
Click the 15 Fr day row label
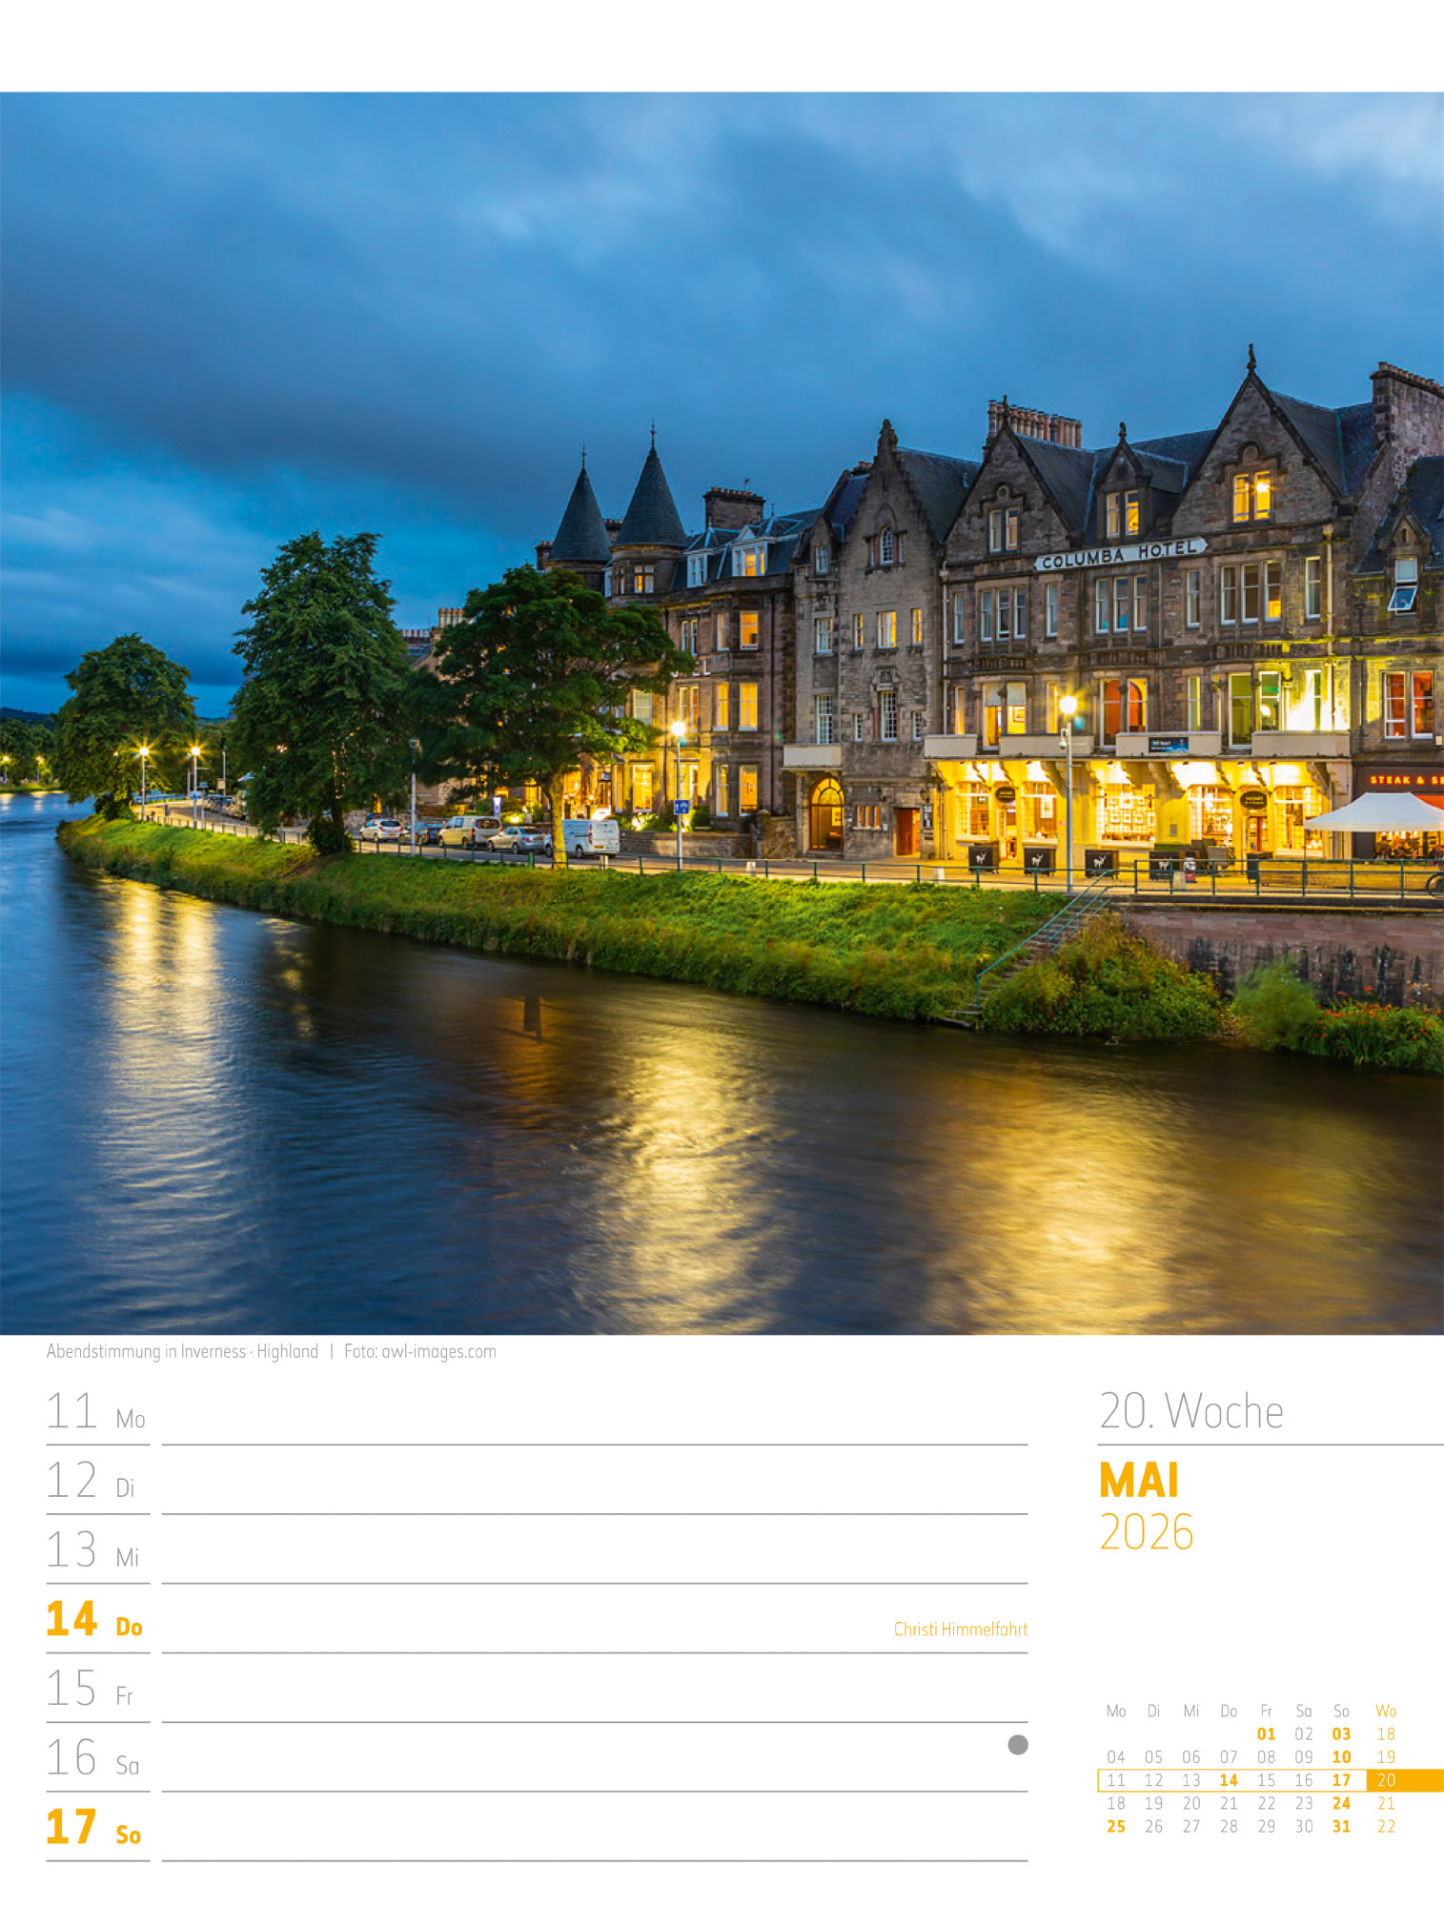tap(90, 1690)
